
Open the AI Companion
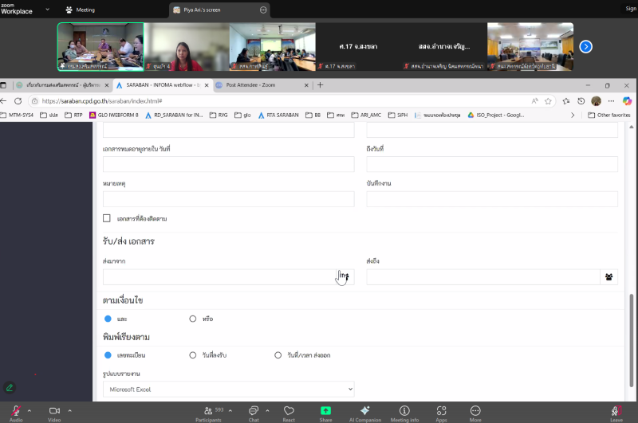click(x=364, y=409)
